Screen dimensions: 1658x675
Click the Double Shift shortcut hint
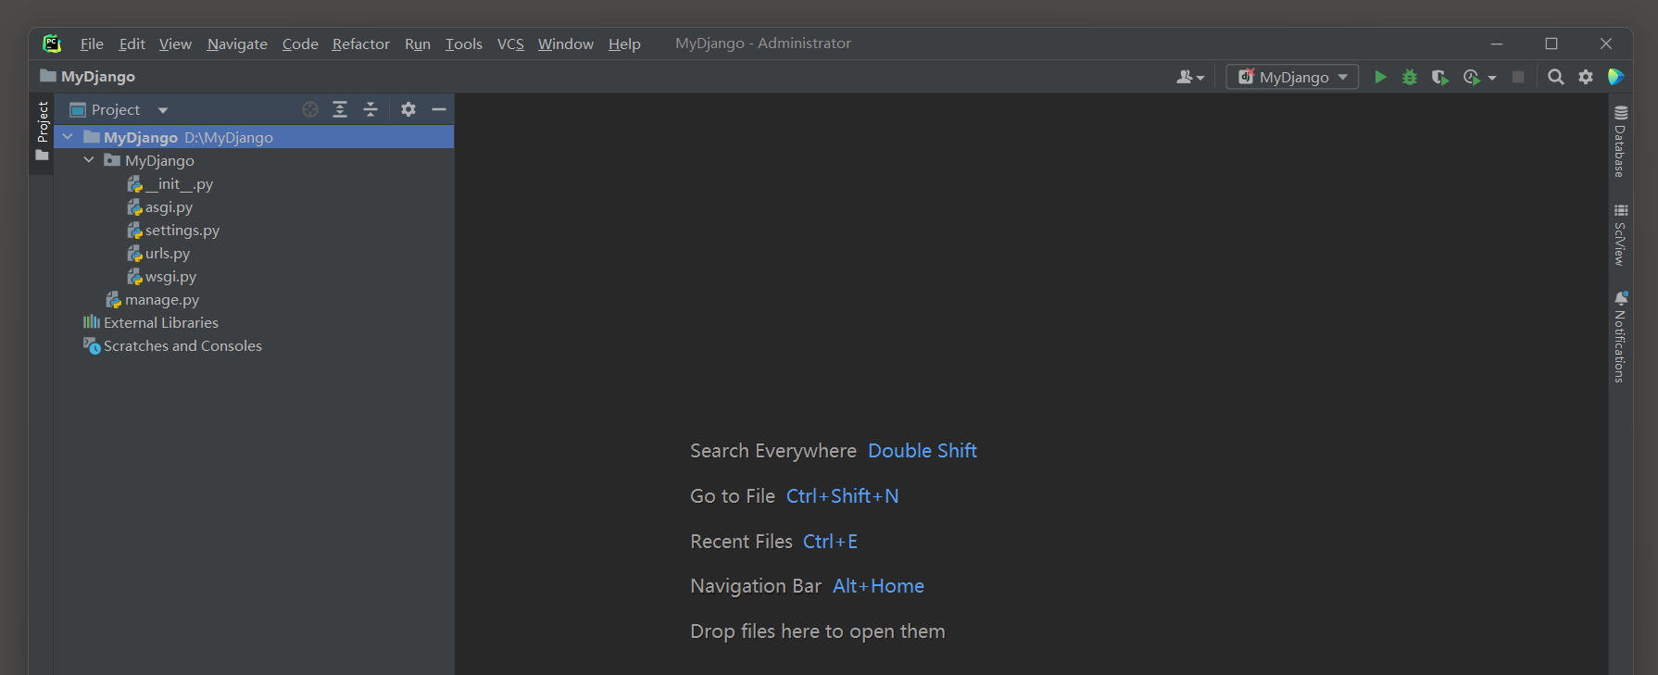[923, 450]
